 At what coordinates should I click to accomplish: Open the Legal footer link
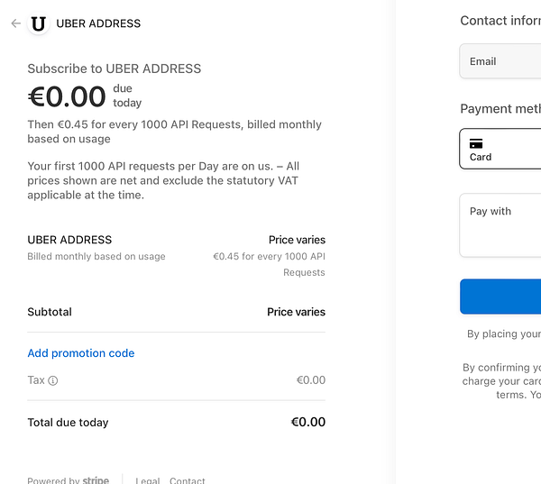148,480
